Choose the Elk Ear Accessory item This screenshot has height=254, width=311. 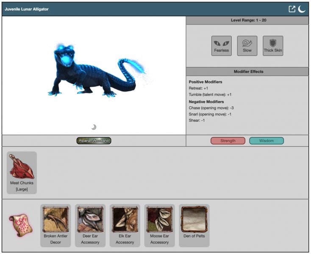(125, 225)
